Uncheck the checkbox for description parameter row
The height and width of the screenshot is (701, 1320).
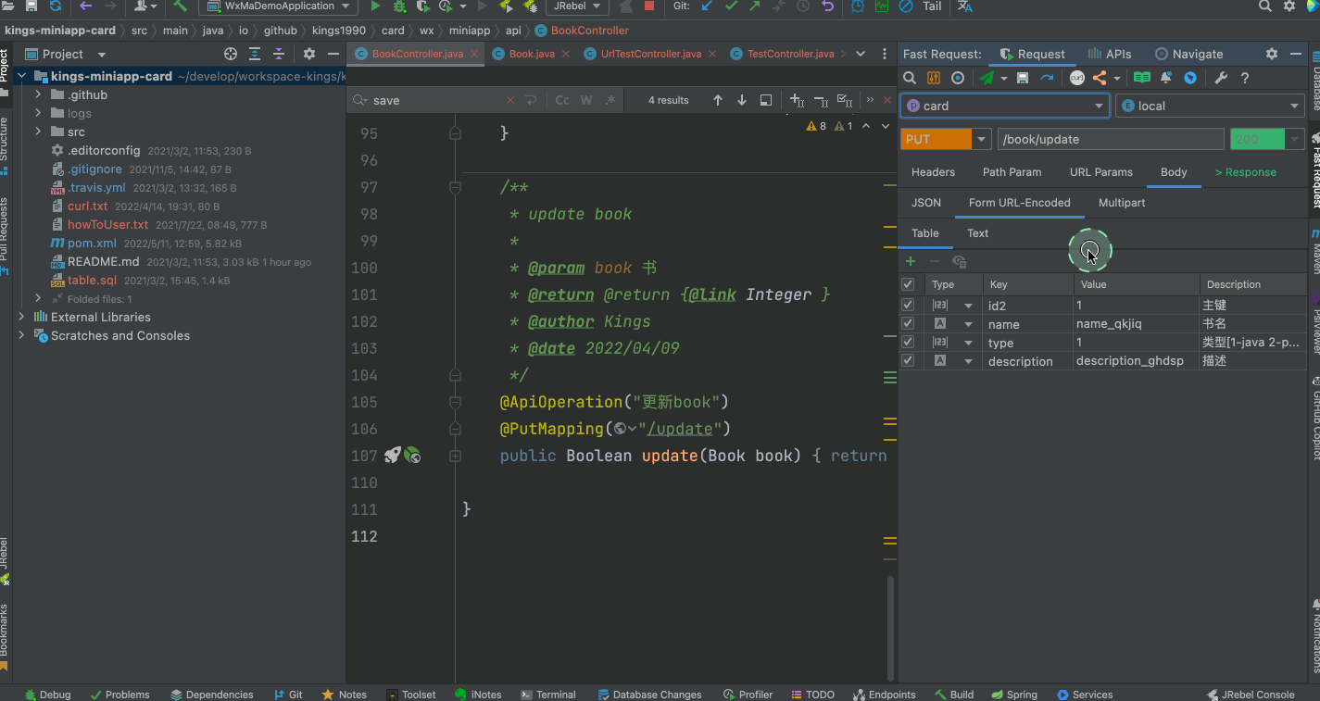(x=908, y=361)
